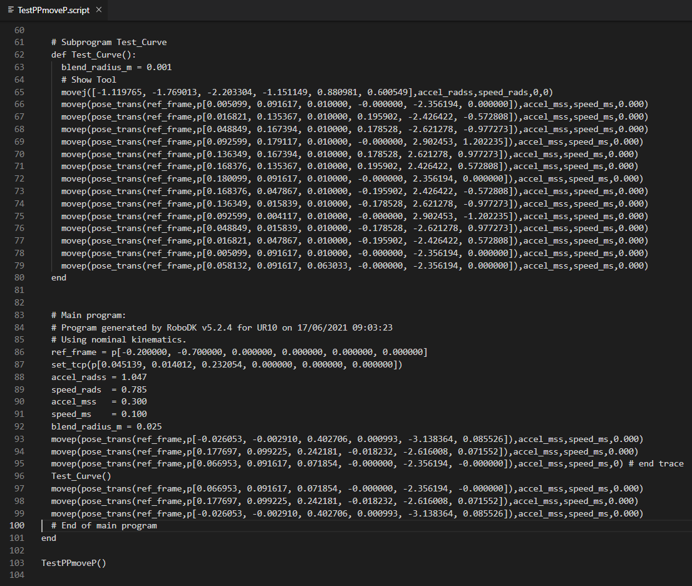Click line number 104 in gutter
This screenshot has width=692, height=586.
click(17, 575)
